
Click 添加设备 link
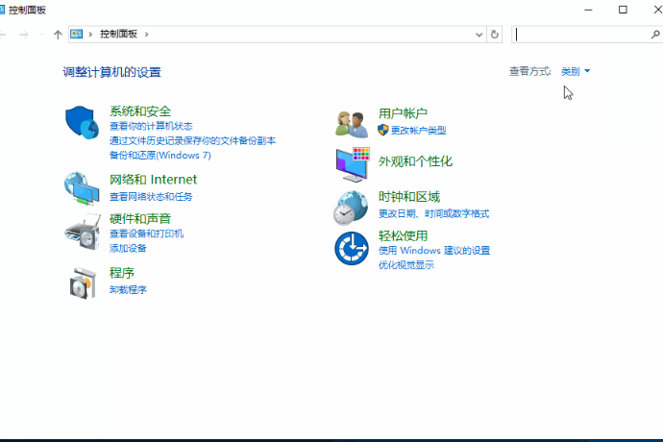(x=128, y=248)
